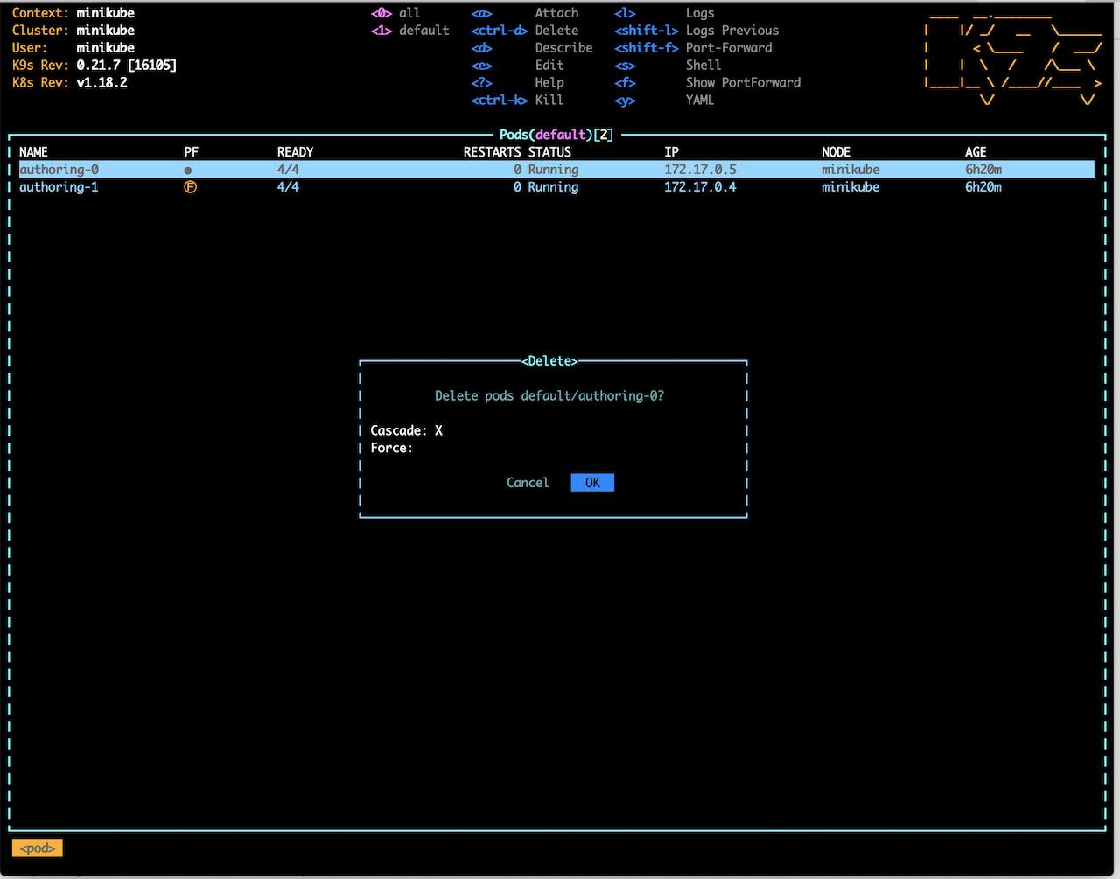
Task: Select the authoring-1 pod name
Action: (59, 187)
